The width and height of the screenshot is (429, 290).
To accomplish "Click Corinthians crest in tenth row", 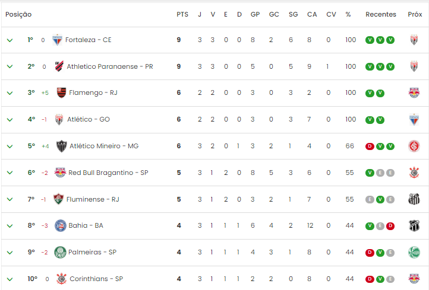I will point(62,279).
